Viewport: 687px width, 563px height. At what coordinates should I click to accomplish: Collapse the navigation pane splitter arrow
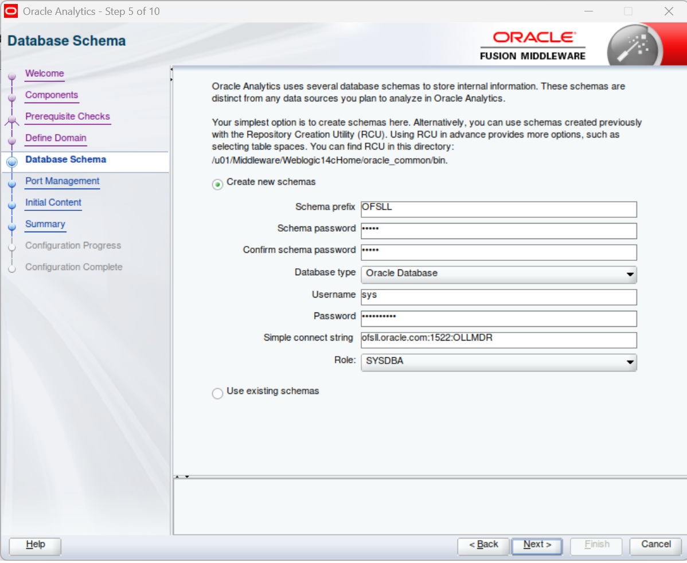pos(171,69)
